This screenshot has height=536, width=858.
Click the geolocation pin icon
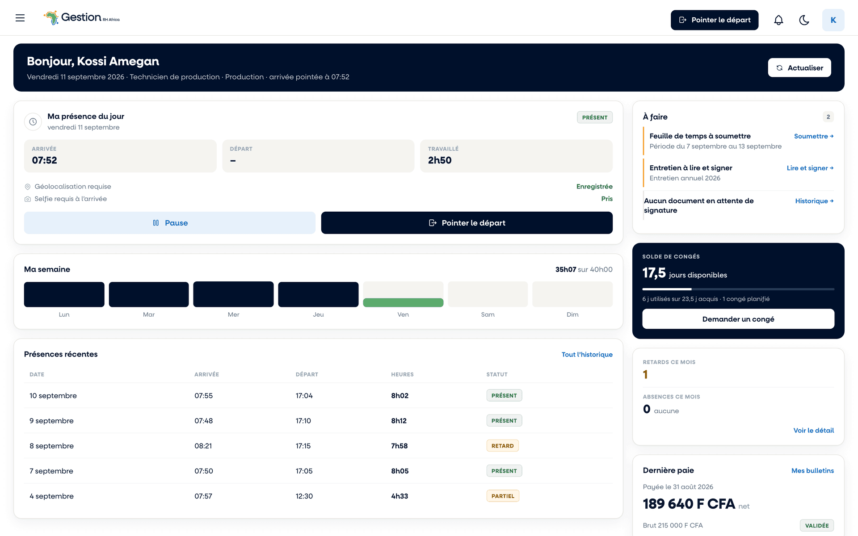[28, 187]
